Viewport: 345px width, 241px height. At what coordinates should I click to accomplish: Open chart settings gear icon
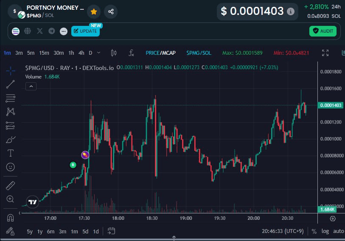[333, 219]
